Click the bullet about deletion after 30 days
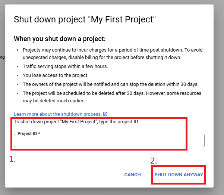The width and height of the screenshot is (224, 195). [112, 93]
